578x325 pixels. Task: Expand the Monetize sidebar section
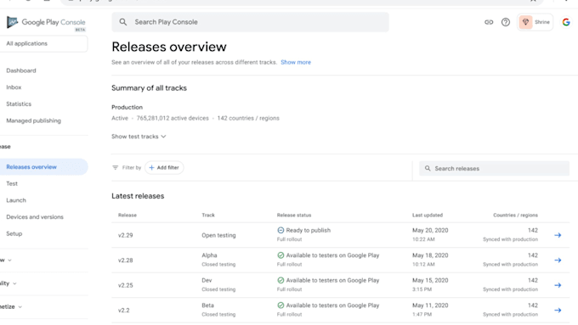pos(20,306)
